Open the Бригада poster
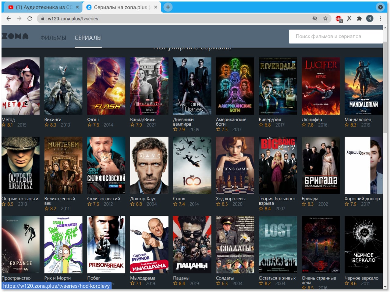The width and height of the screenshot is (390, 292). point(321,165)
